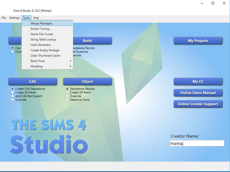Select Clear Thumbnail Cache
This screenshot has height=172, width=230.
pyautogui.click(x=47, y=56)
